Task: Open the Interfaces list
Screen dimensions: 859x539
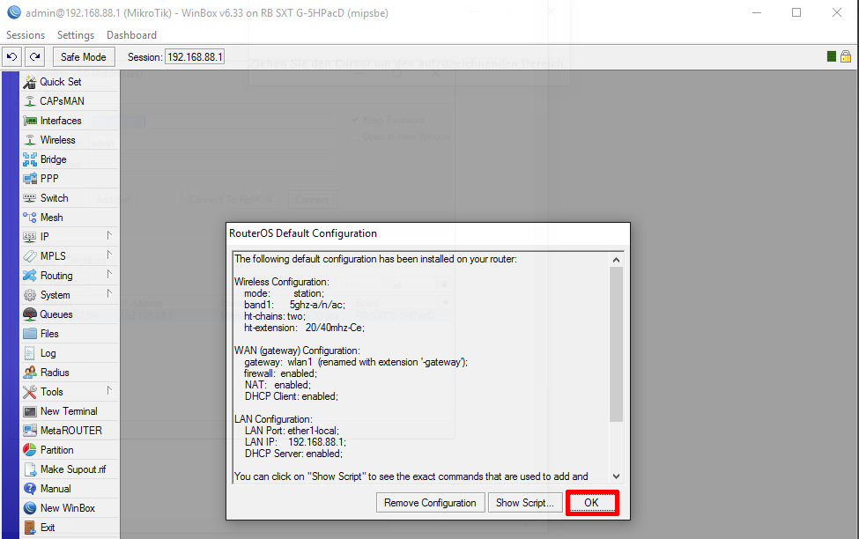Action: (x=70, y=121)
